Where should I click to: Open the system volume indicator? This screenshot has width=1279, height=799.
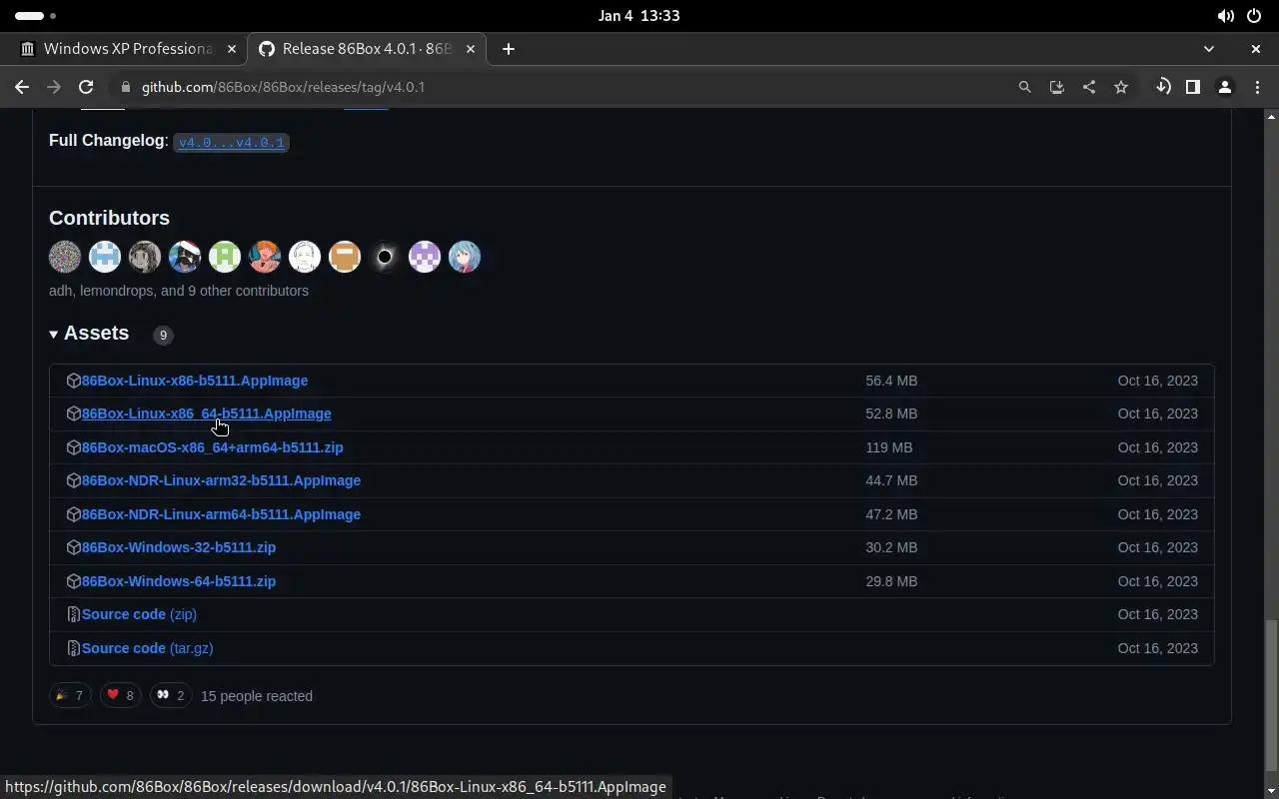1225,16
